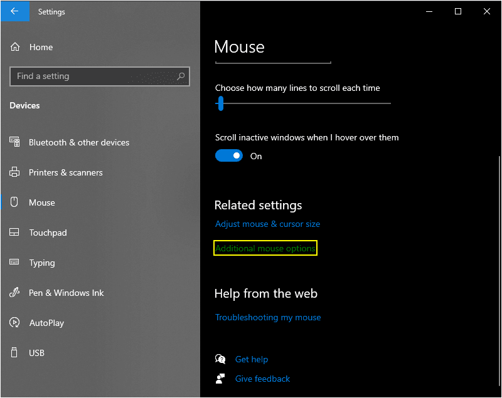Turn off scroll inactive windows toggle
Viewport: 502px width, 398px height.
coord(229,155)
